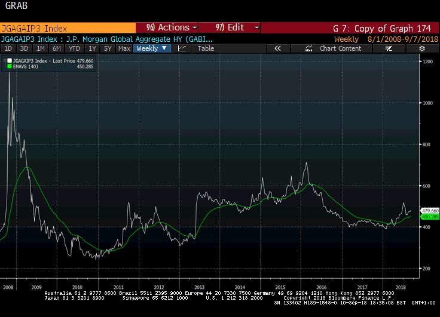This screenshot has height=317, width=440.
Task: Click the green EMAVG legend marker
Action: [9, 67]
